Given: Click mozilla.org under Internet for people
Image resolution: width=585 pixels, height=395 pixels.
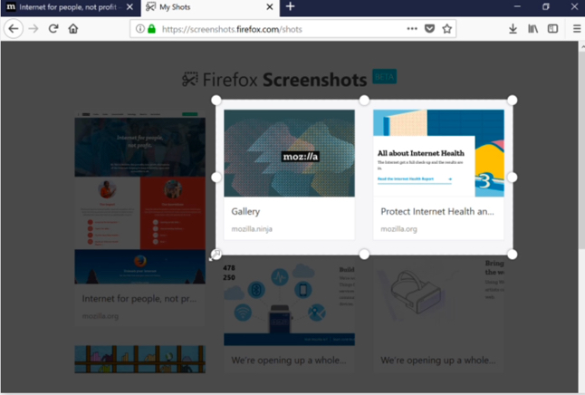Looking at the screenshot, I should click(x=101, y=316).
